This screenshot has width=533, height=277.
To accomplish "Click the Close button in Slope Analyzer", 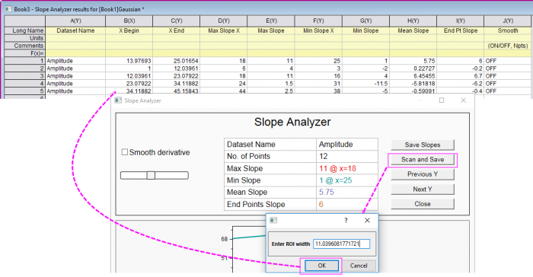I will tap(423, 204).
